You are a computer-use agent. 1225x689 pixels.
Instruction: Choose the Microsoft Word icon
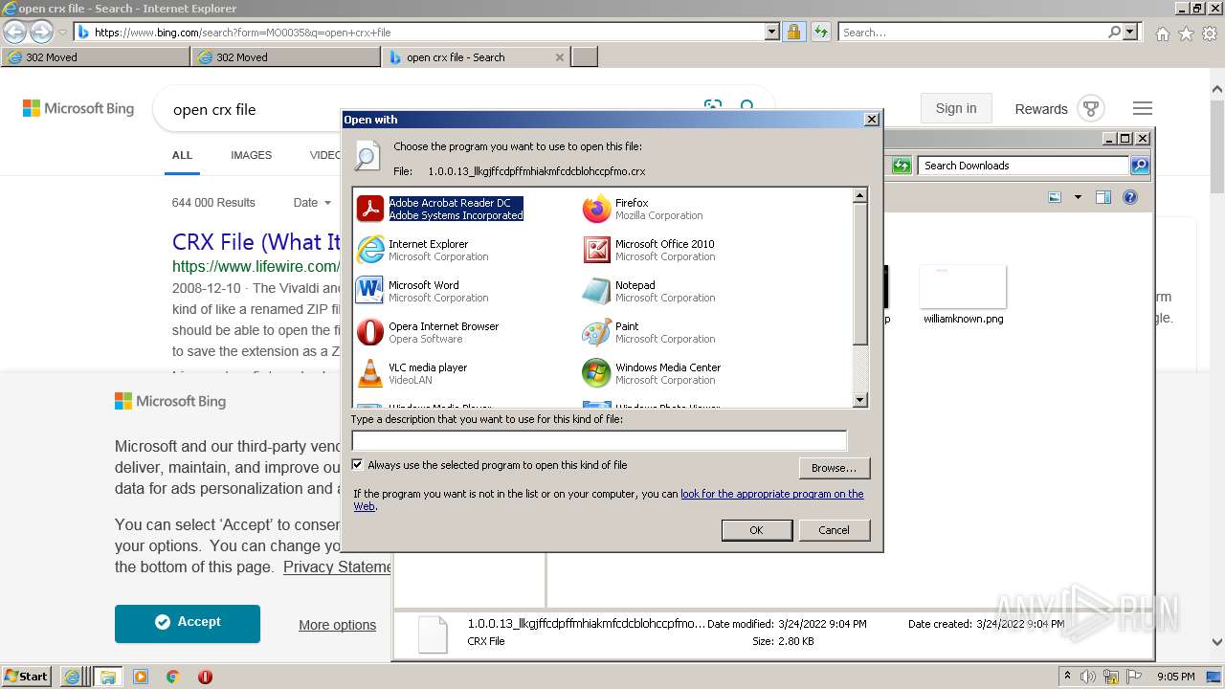(x=369, y=291)
